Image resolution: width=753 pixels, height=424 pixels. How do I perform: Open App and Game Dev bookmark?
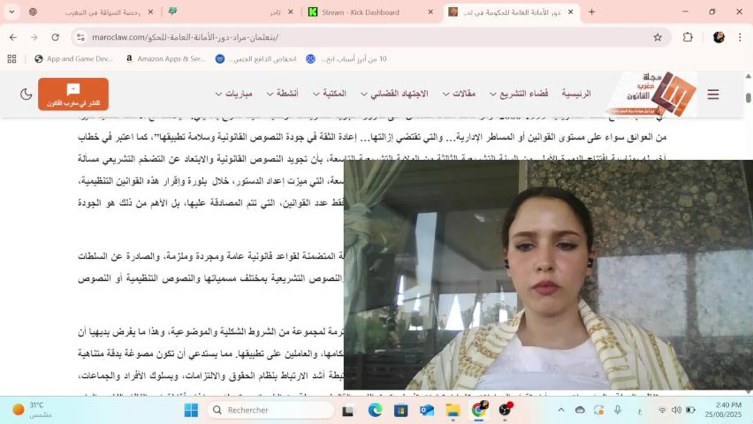point(74,59)
